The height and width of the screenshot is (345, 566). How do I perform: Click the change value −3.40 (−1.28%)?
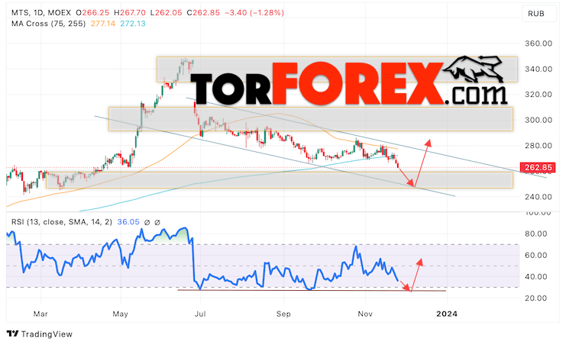point(254,13)
